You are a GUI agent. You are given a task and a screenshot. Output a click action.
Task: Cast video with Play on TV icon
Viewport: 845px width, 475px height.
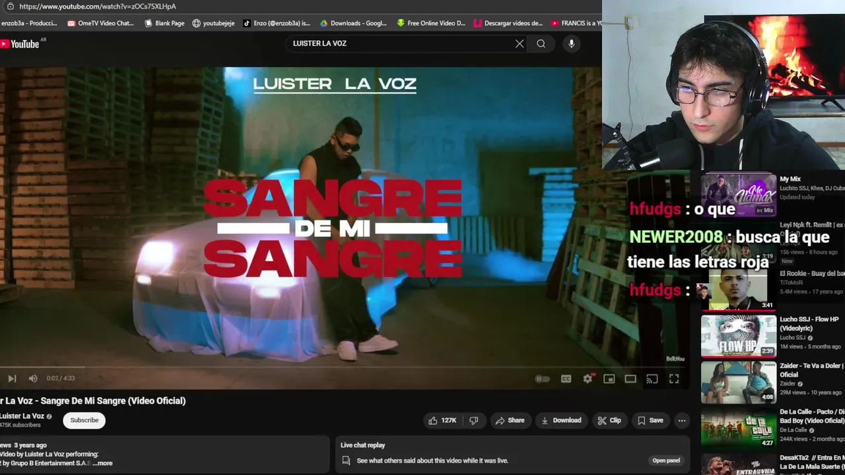pos(652,379)
